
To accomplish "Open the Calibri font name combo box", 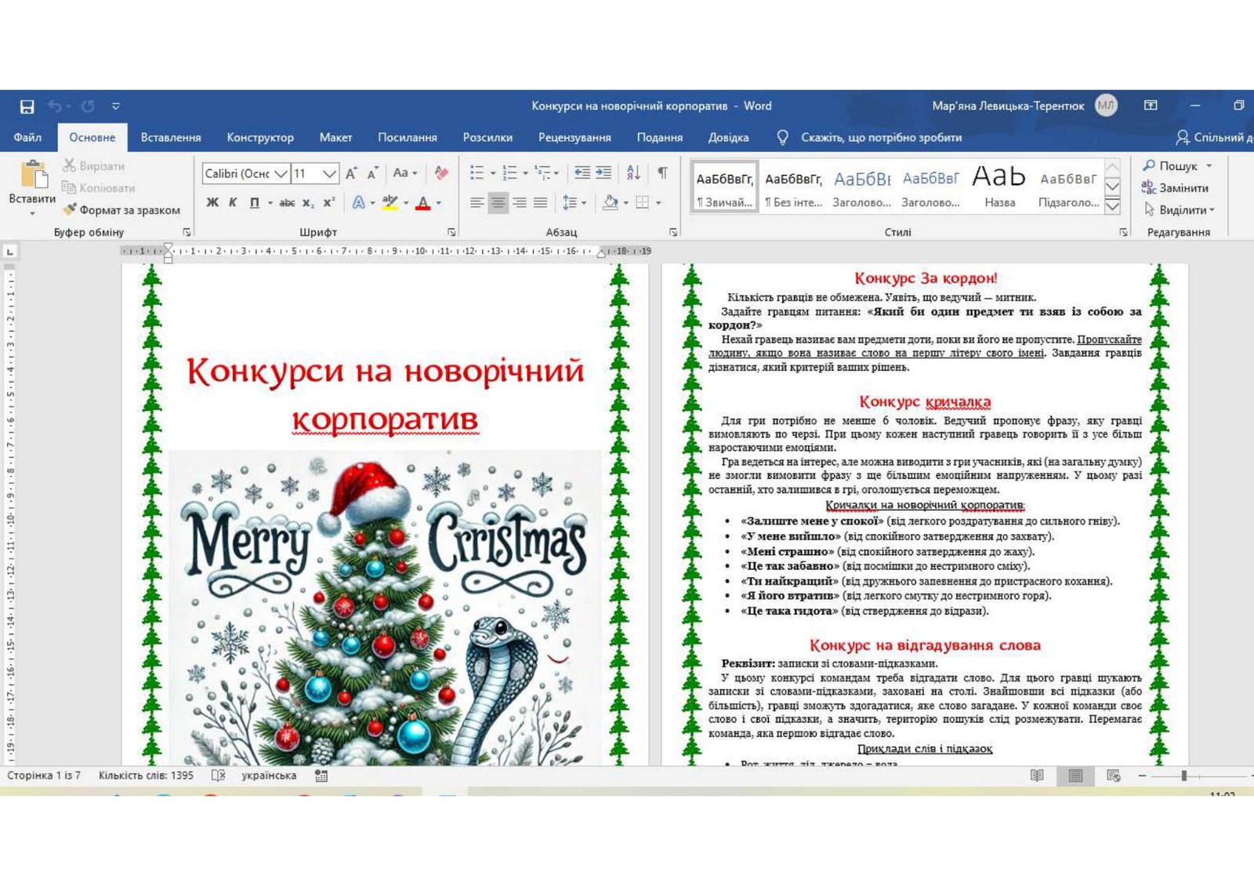I will point(246,173).
